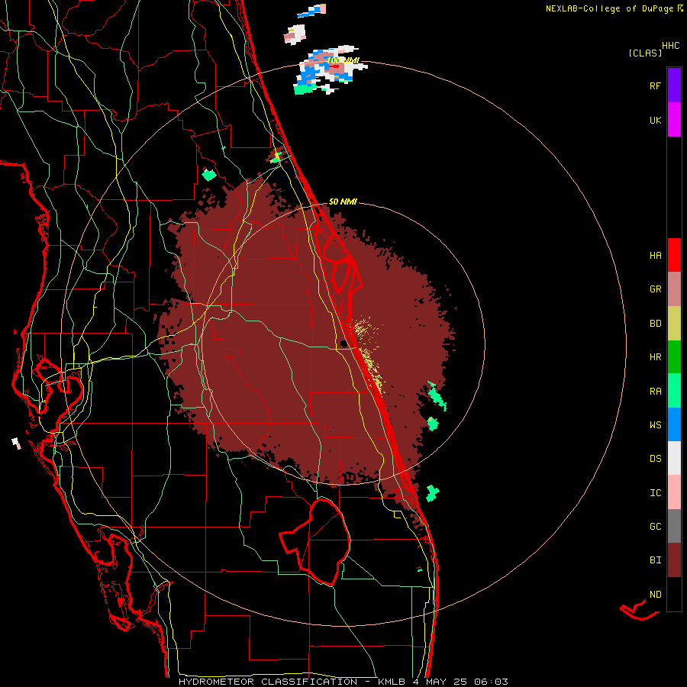Select the GC gray legend swatch
Screen dimensions: 687x687
674,526
